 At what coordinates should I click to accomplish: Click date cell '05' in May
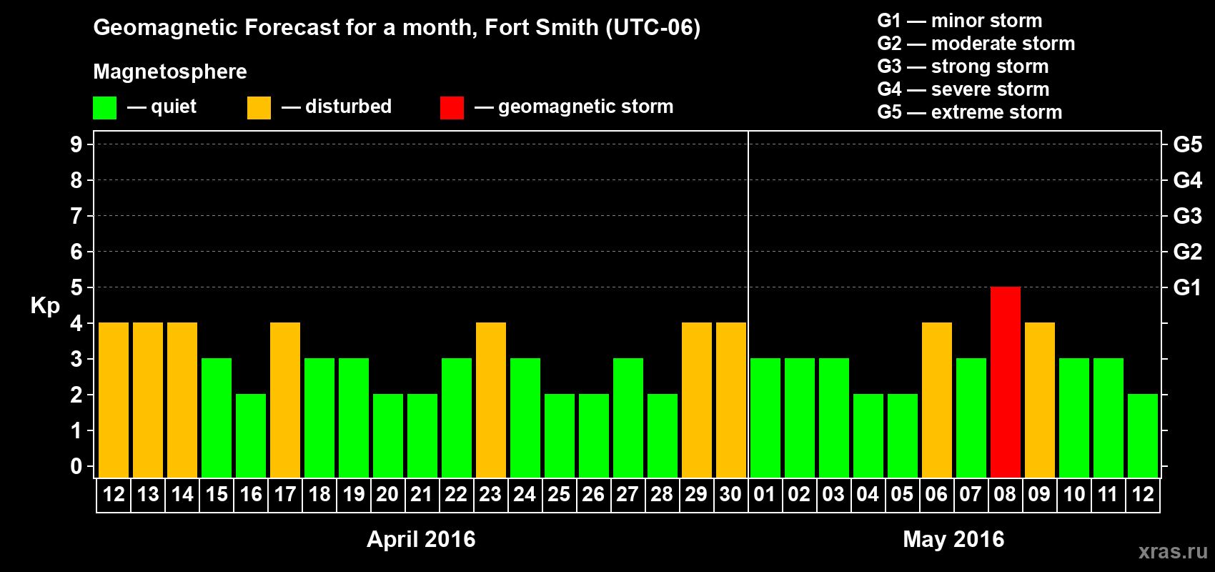click(x=903, y=495)
